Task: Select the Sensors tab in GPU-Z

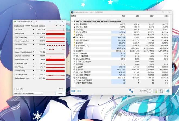Action: click(27, 26)
